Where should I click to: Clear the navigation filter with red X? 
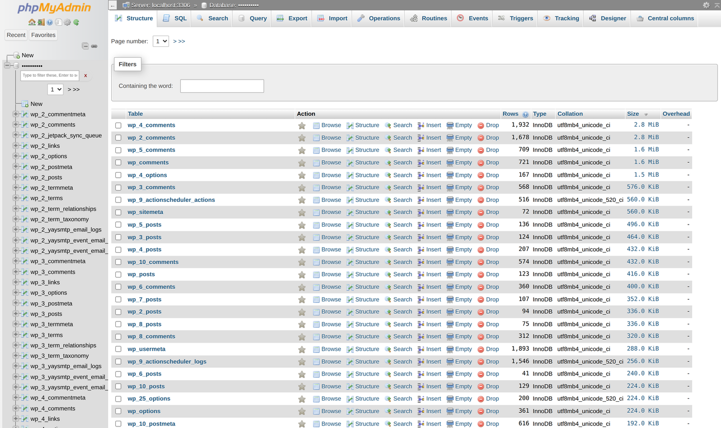click(85, 76)
